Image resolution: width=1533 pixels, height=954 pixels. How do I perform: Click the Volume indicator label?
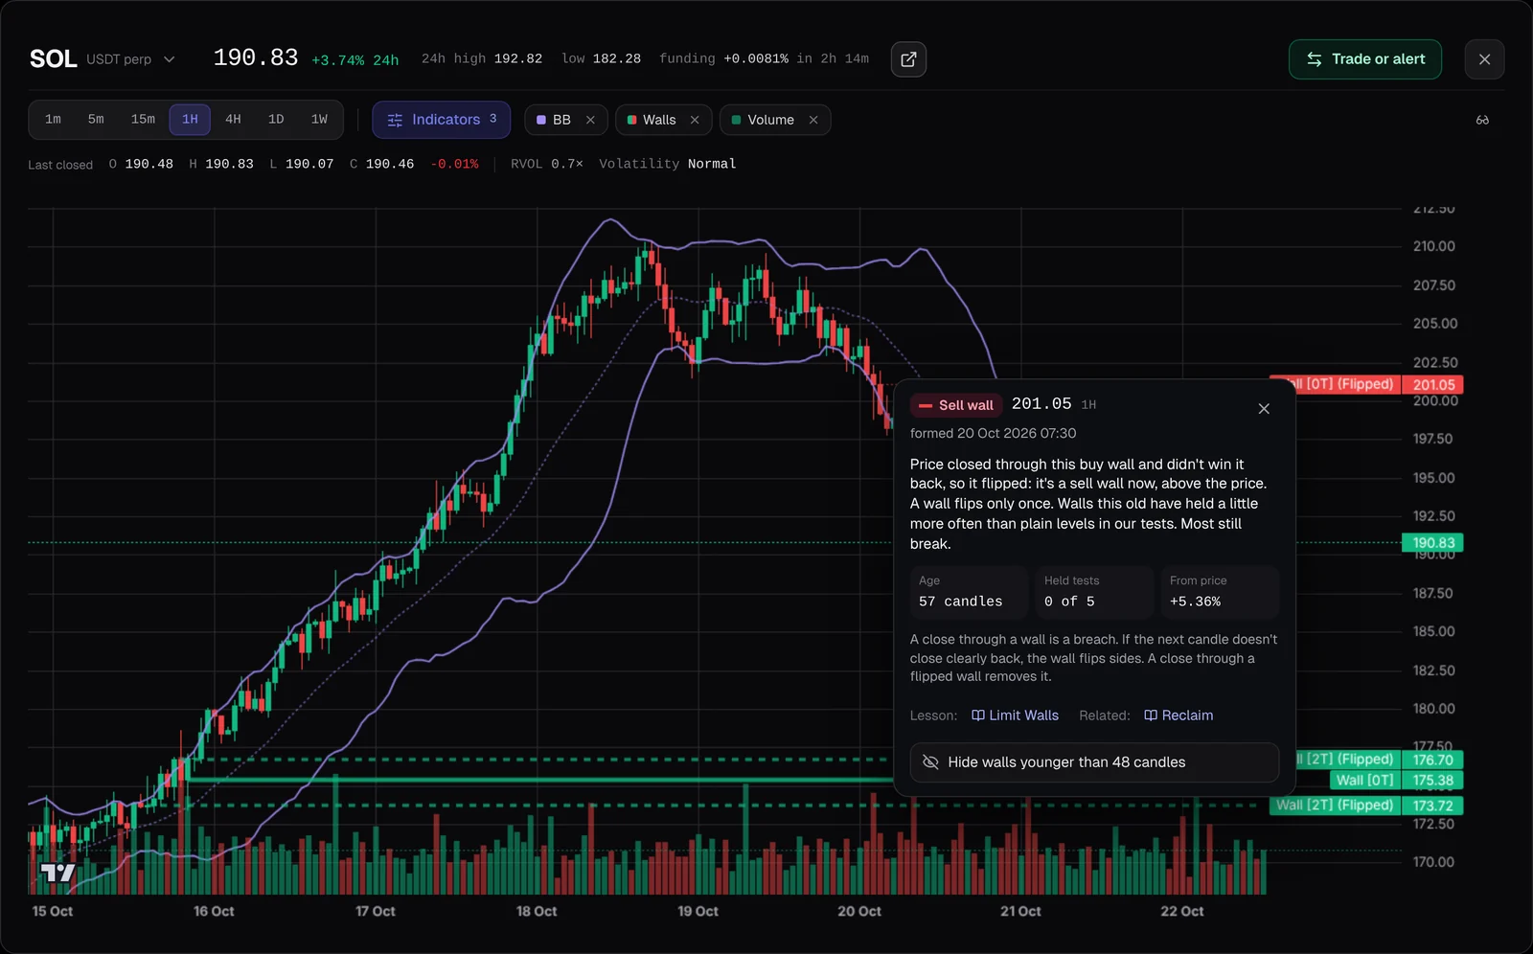pos(770,120)
